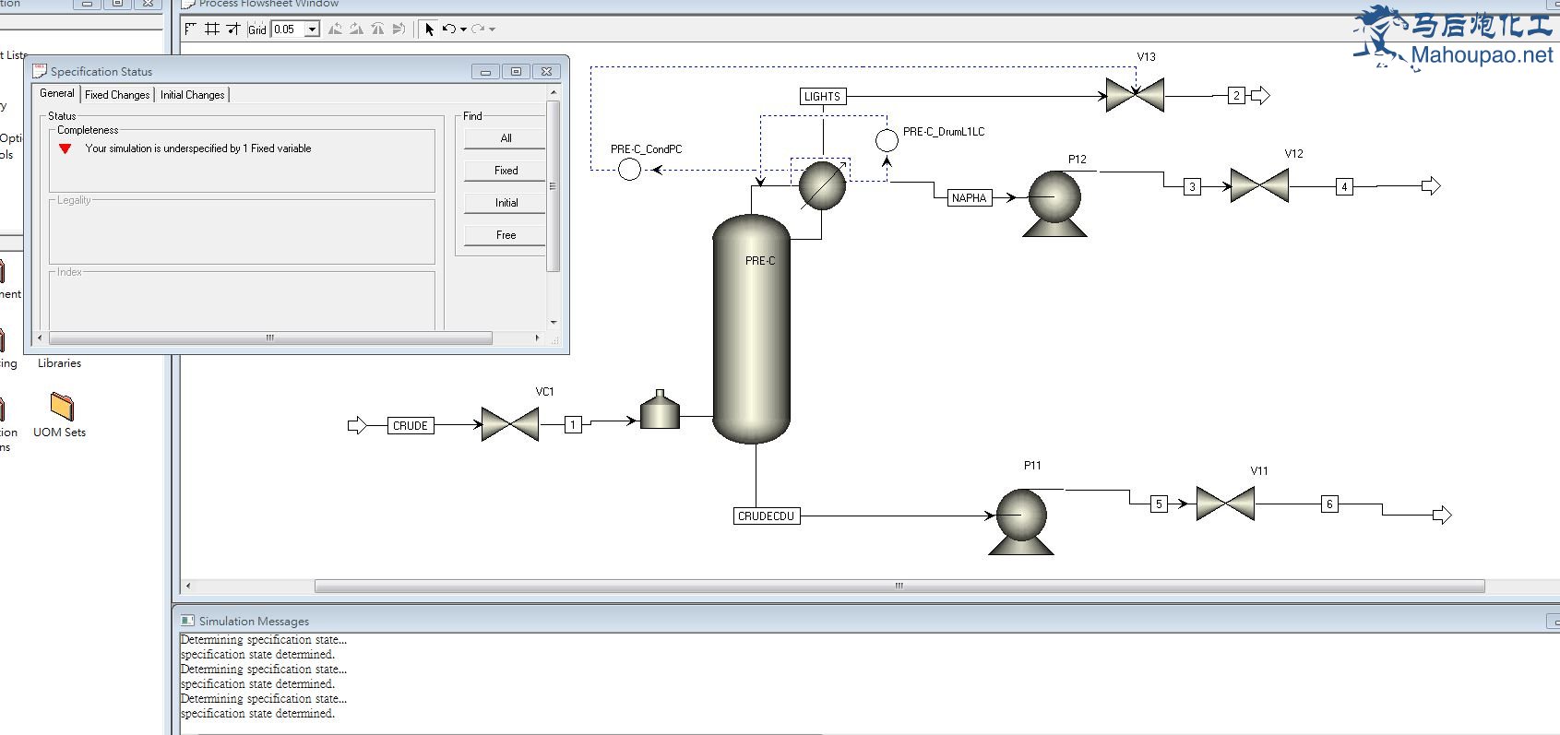Image resolution: width=1560 pixels, height=735 pixels.
Task: Select the P11 pump icon
Action: [x=1021, y=522]
